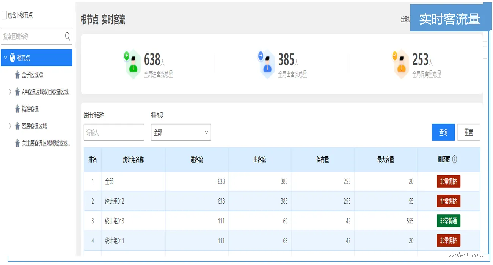Image resolution: width=493 pixels, height=265 pixels.
Task: Click the search magnifier icon in sidebar
Action: [x=68, y=36]
